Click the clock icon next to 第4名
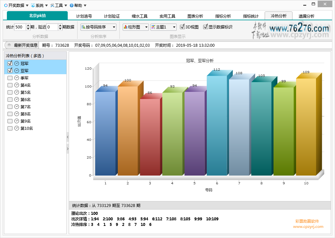This screenshot has height=238, width=335. click(17, 85)
